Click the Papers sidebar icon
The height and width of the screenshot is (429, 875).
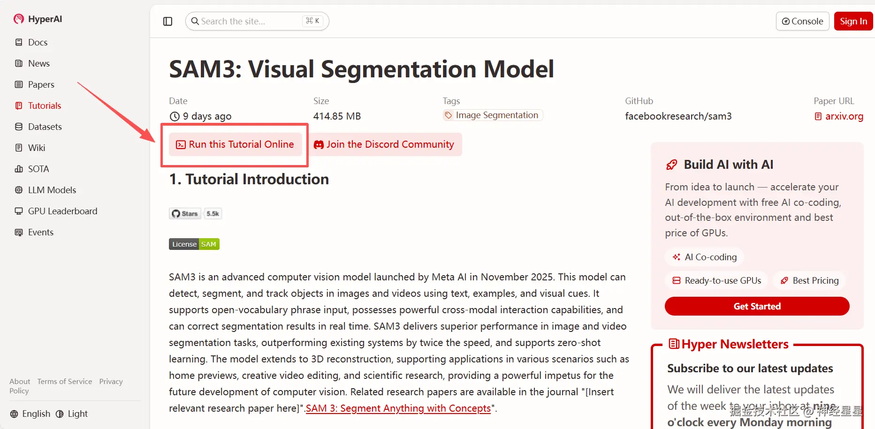pyautogui.click(x=19, y=84)
